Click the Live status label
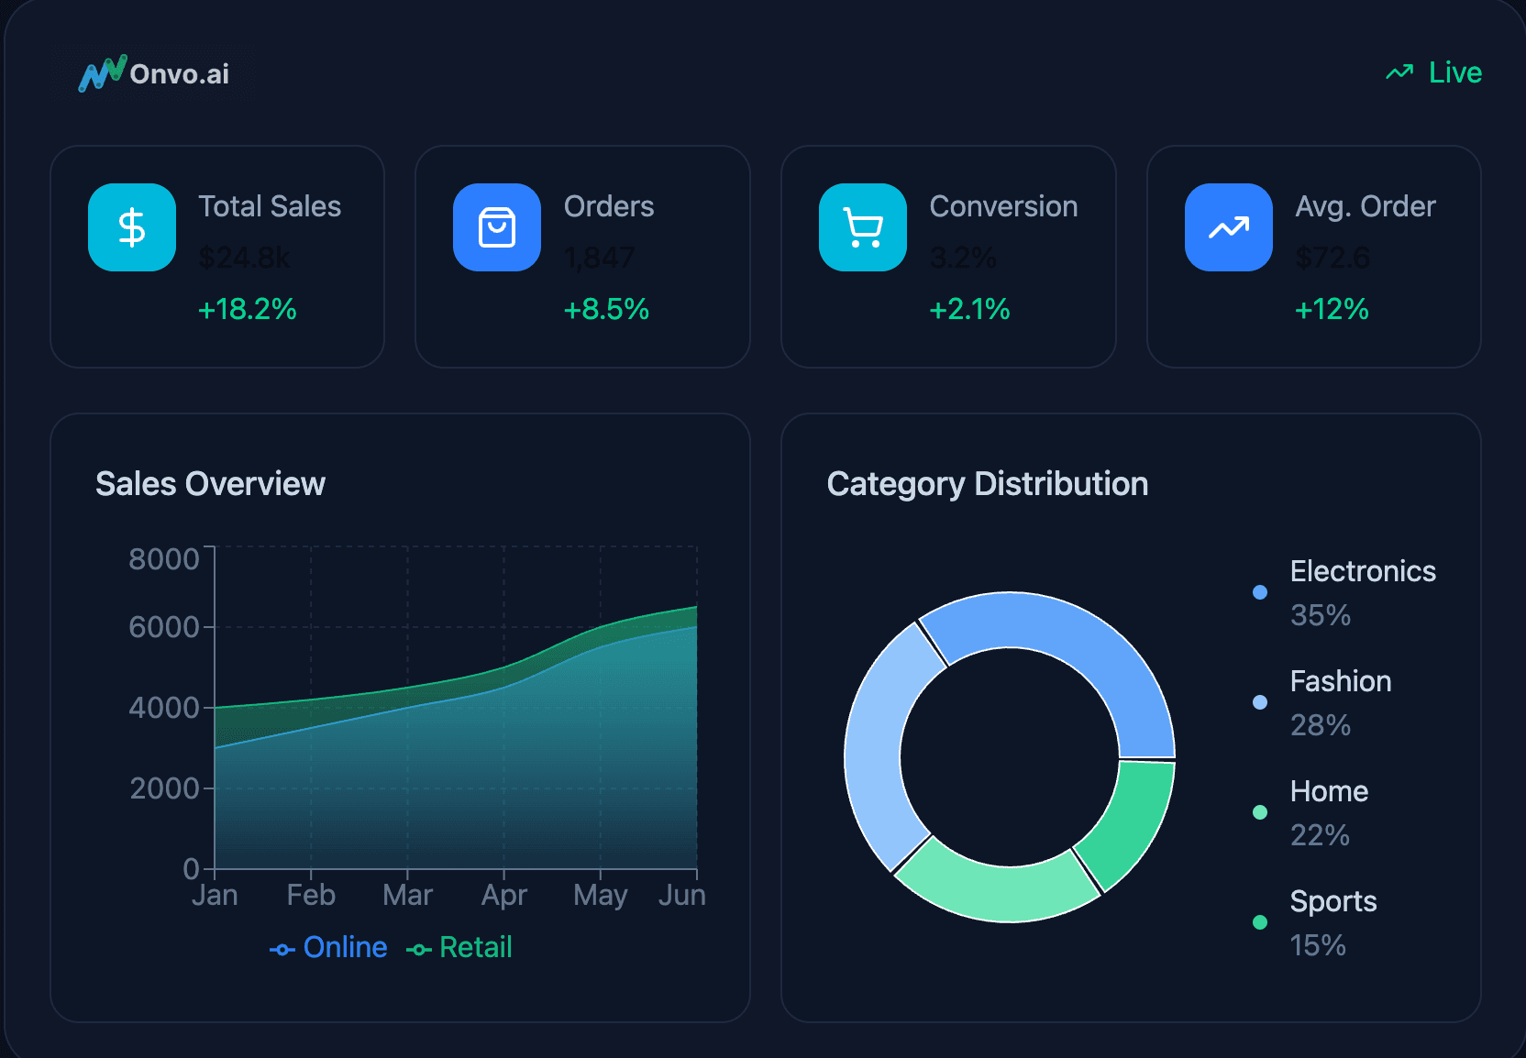Image resolution: width=1526 pixels, height=1058 pixels. 1454,72
